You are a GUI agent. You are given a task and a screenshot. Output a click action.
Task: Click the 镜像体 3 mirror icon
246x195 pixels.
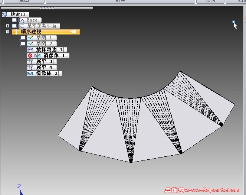30,73
